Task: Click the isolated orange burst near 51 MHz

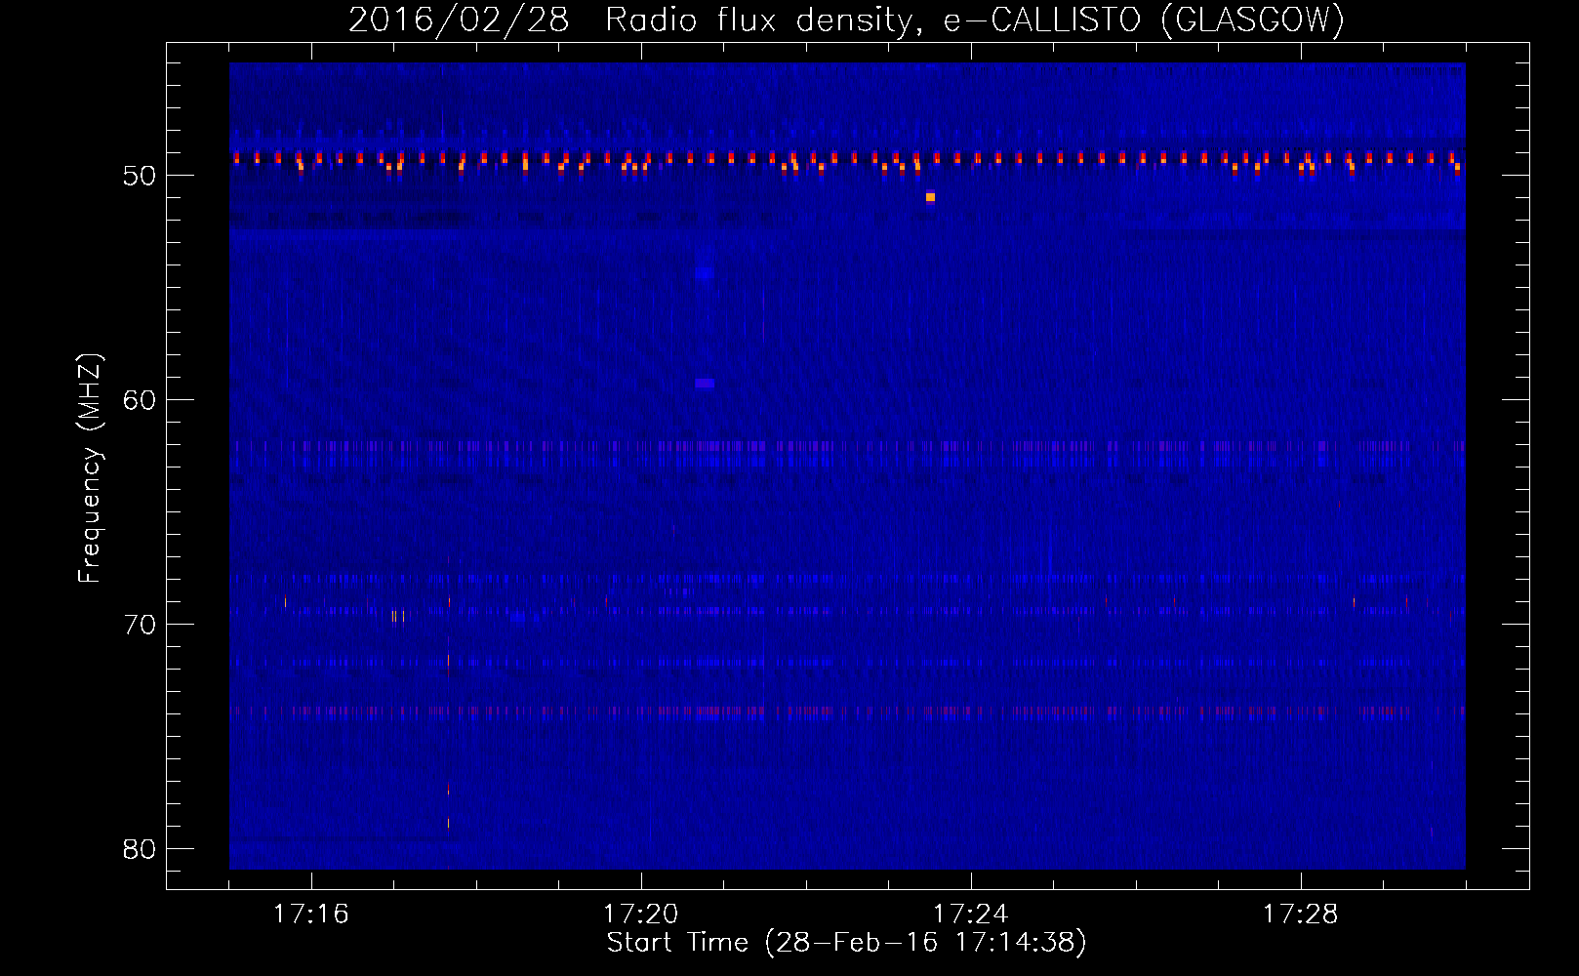Action: click(930, 197)
